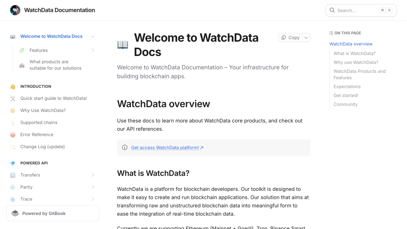Click the WatchData logo icon
This screenshot has width=407, height=229.
15,10
